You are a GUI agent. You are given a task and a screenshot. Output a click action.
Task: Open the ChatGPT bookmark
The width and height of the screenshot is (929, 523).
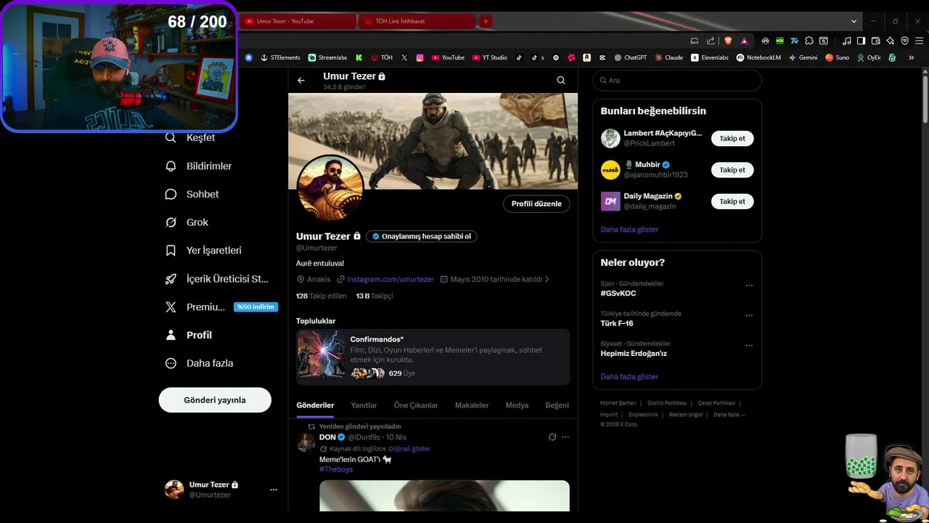(630, 57)
